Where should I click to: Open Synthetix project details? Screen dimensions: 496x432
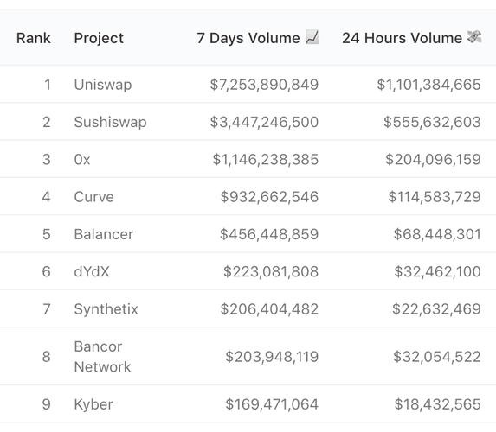pos(106,308)
